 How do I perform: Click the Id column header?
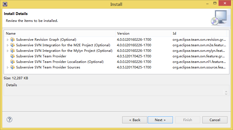[x=199, y=34]
